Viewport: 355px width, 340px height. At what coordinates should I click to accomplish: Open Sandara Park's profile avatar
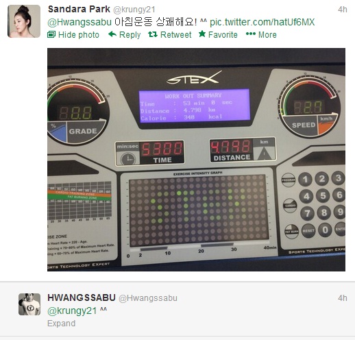point(24,21)
